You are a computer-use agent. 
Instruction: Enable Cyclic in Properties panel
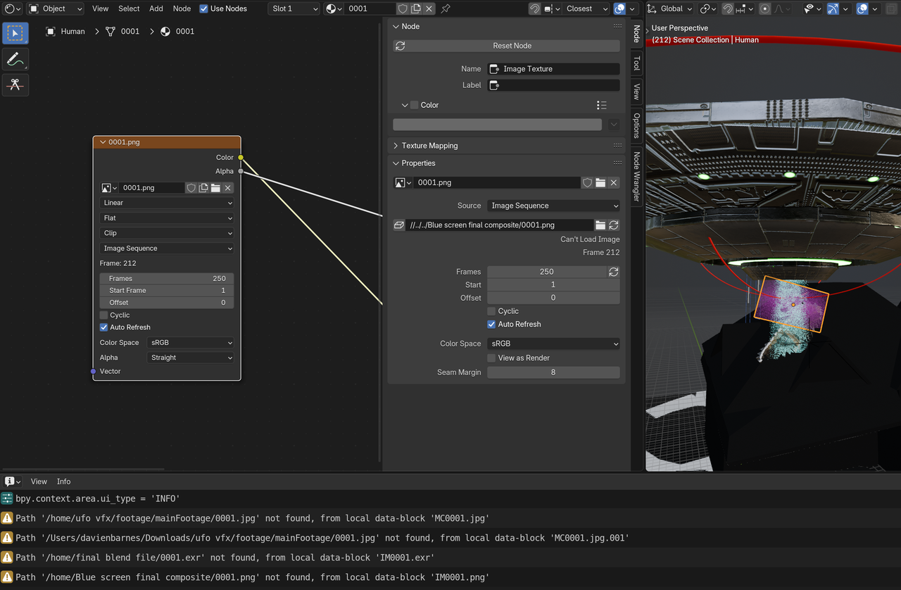click(x=491, y=311)
